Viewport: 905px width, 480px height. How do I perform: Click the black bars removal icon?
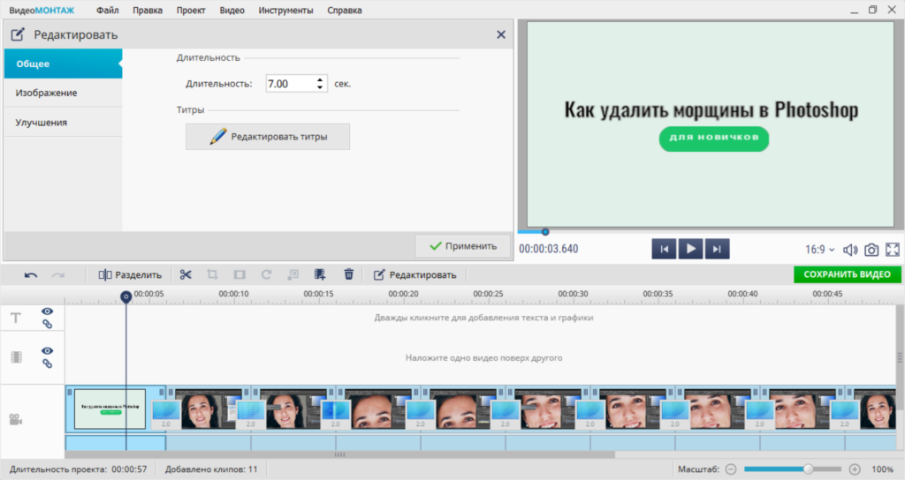(x=240, y=275)
